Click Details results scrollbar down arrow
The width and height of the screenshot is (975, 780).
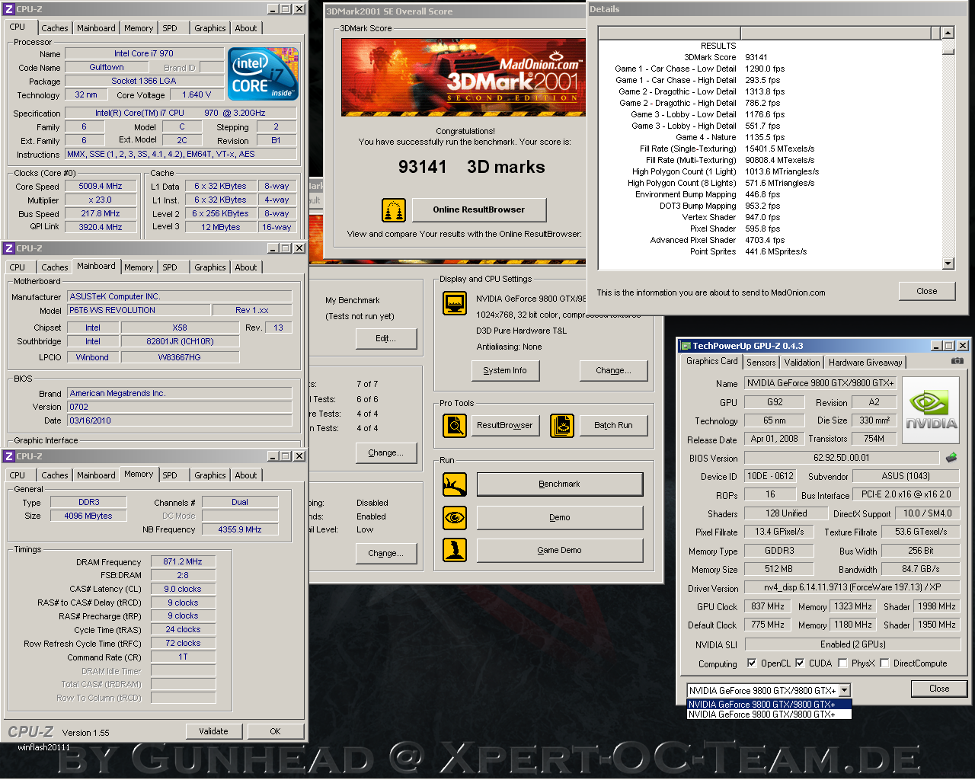pyautogui.click(x=948, y=264)
